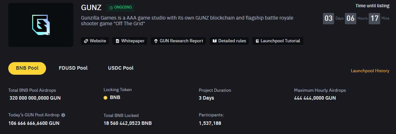Image resolution: width=396 pixels, height=134 pixels.
Task: Click the 17 Mins countdown box
Action: click(x=374, y=18)
